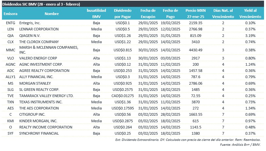
Task: Click VALERO ENERGY CORP dividend USD$1.13
Action: click(x=123, y=58)
